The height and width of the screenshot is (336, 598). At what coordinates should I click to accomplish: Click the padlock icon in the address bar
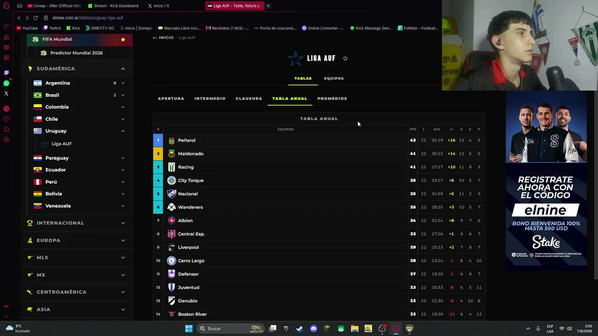pyautogui.click(x=46, y=18)
